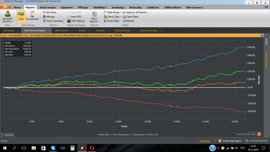Image resolution: width=270 pixels, height=152 pixels.
Task: Open Hand Importing
Action: coord(53,21)
